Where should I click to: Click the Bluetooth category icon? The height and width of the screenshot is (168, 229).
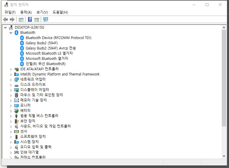tap(16, 33)
